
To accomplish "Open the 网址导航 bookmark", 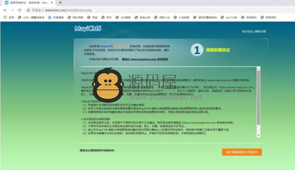I will pos(76,17).
